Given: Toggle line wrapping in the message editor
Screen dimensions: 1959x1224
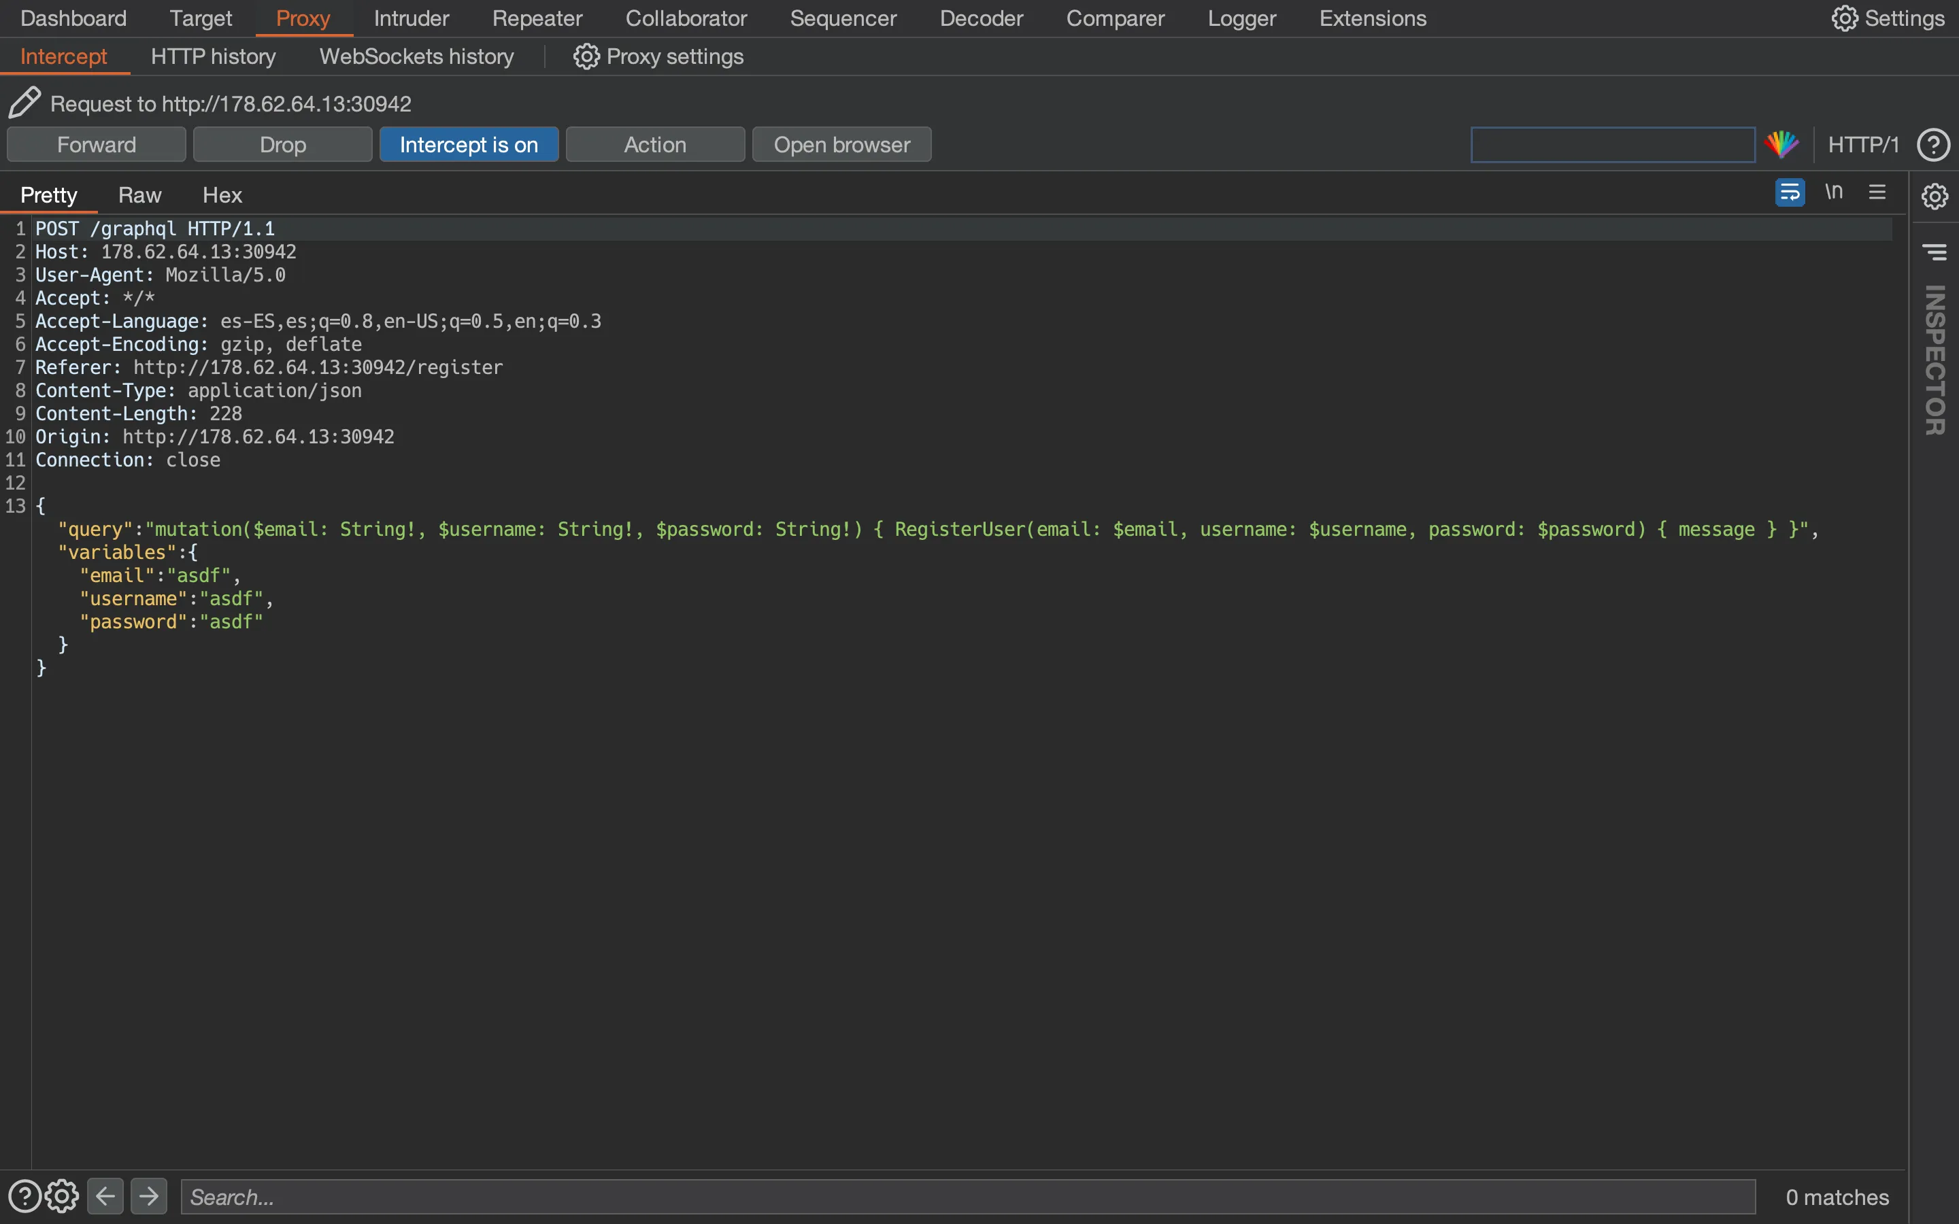Looking at the screenshot, I should tap(1790, 192).
